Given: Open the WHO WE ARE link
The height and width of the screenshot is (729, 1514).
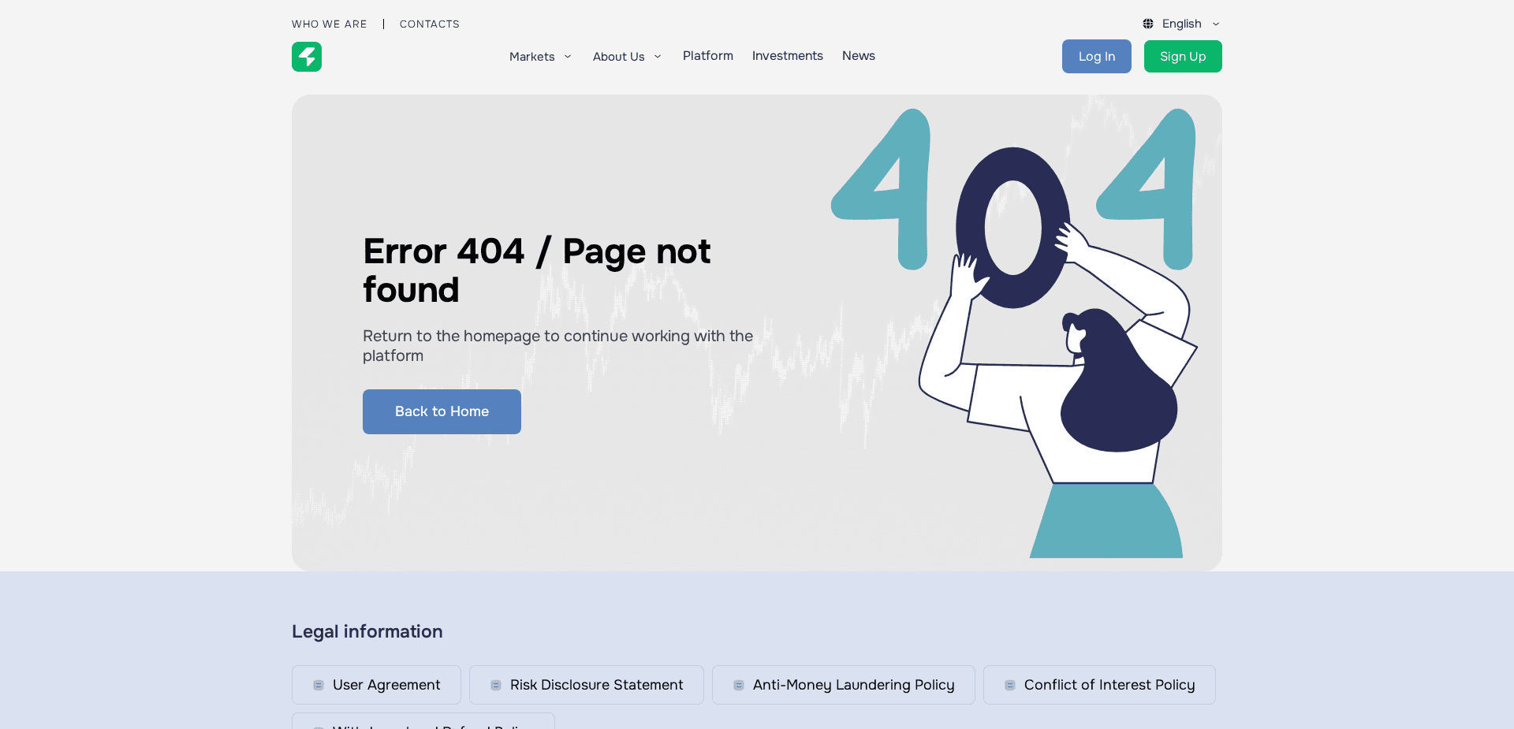Looking at the screenshot, I should [x=329, y=24].
